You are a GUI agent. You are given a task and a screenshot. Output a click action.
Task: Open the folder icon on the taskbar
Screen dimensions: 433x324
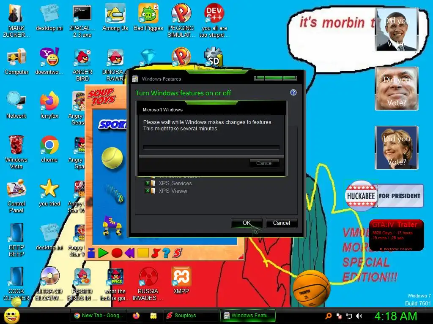pos(153,316)
